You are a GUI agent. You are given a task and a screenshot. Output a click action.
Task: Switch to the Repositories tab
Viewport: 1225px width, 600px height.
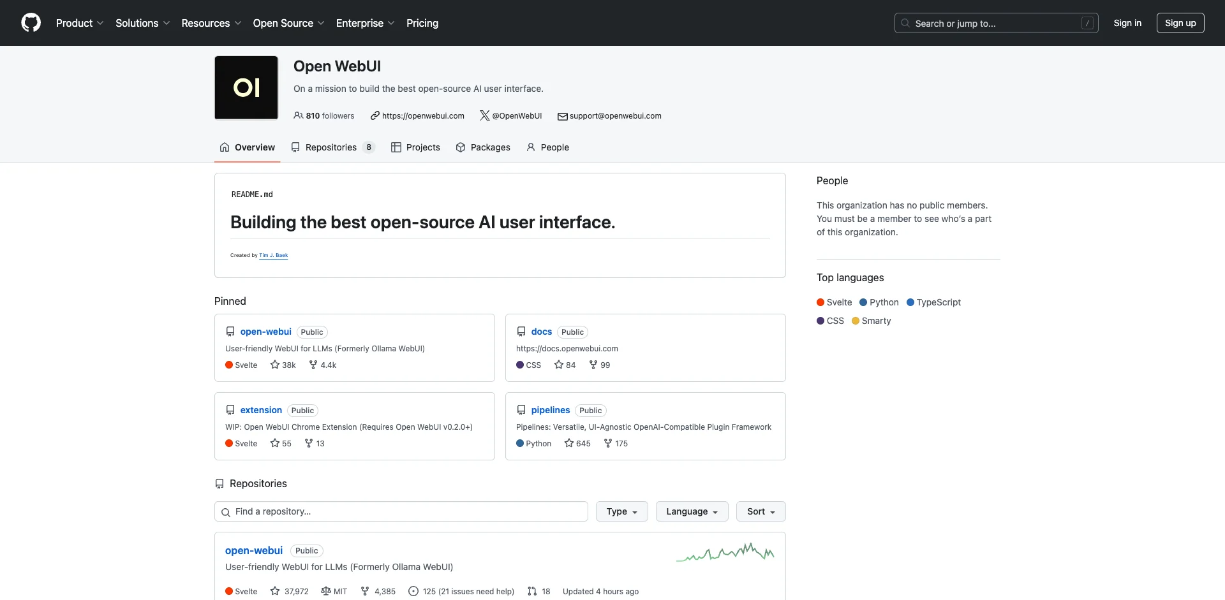pos(332,147)
